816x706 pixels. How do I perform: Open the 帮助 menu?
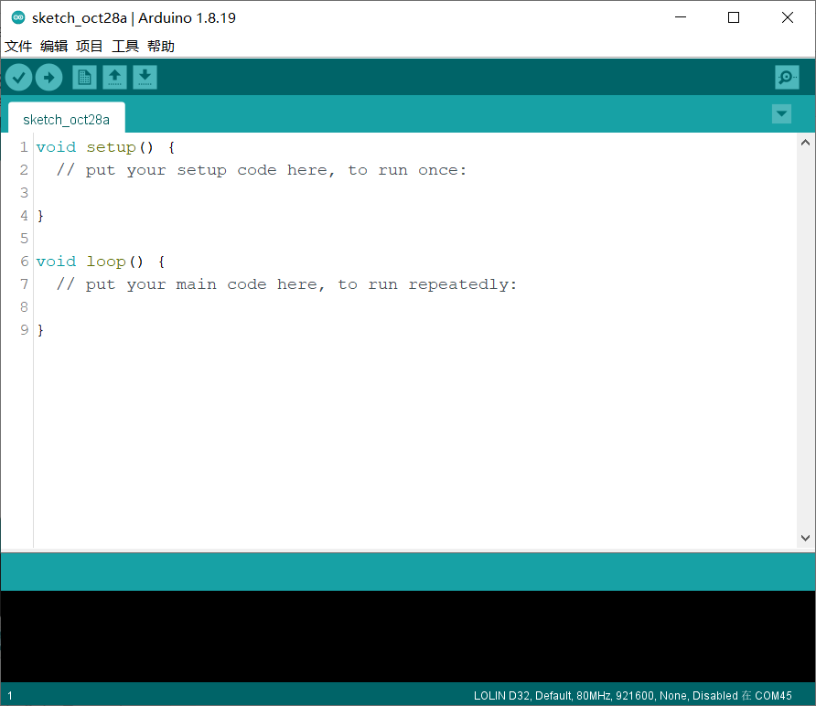[x=160, y=47]
